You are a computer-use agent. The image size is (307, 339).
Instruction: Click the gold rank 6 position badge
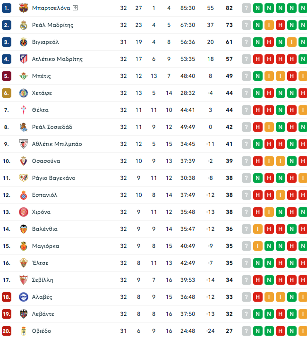coord(7,93)
